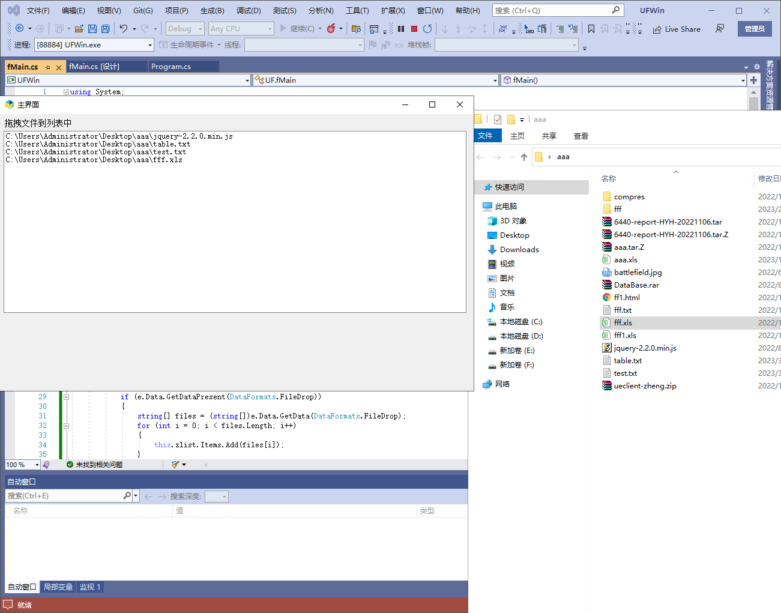
Task: Open the 线程 dropdown
Action: pyautogui.click(x=304, y=44)
